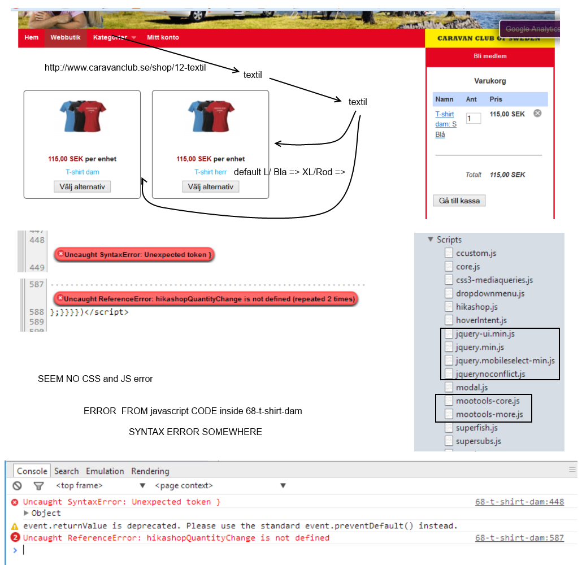Click the Bli medlem button
The image size is (582, 565).
click(x=490, y=56)
